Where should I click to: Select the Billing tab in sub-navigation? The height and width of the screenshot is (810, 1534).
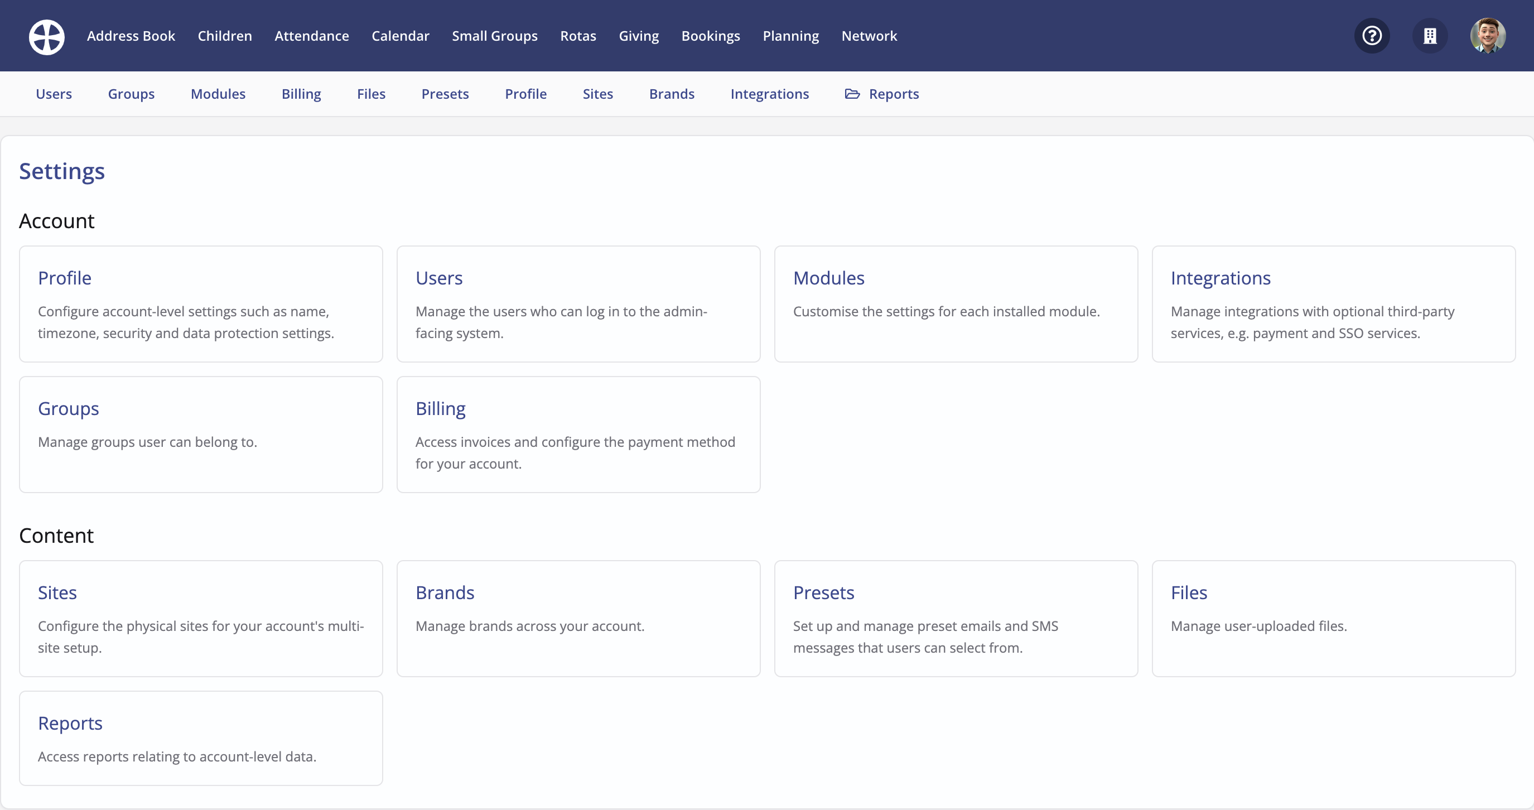[x=301, y=94]
